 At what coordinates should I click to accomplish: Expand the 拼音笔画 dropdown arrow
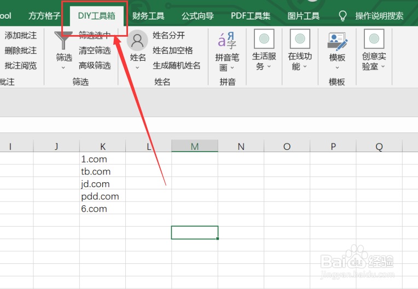232,68
